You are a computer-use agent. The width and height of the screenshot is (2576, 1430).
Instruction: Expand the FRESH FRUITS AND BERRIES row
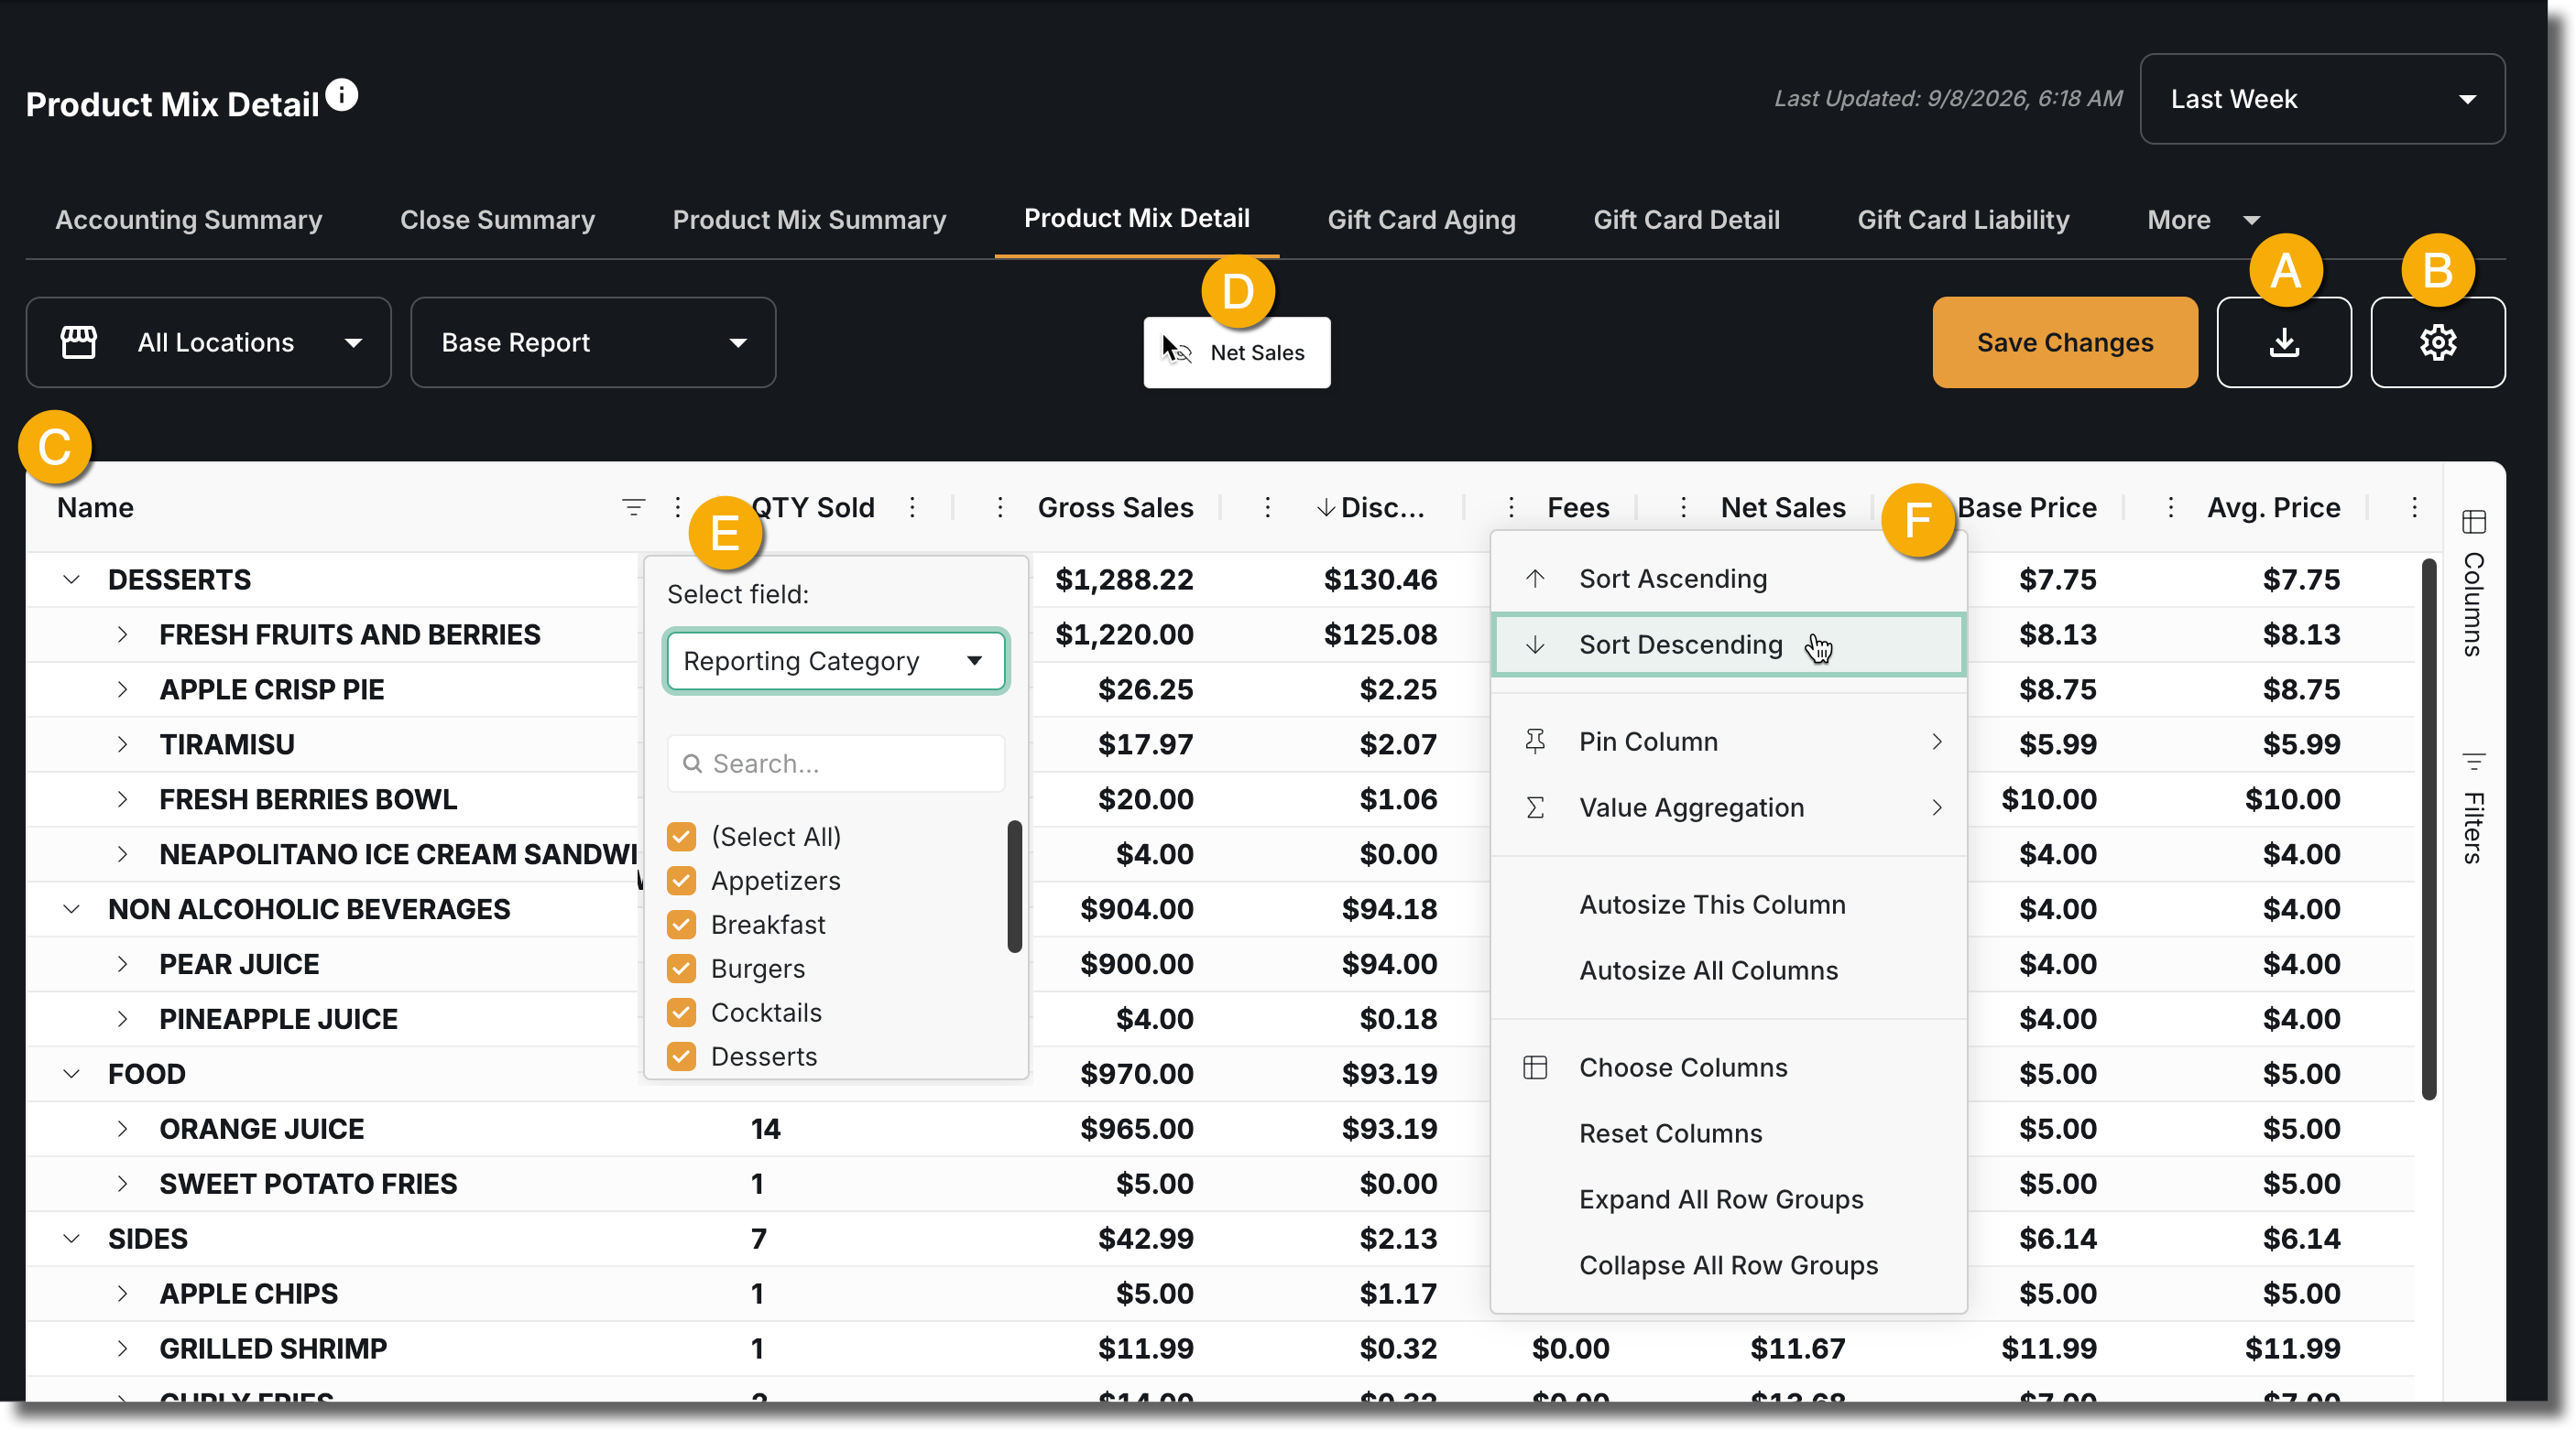pyautogui.click(x=122, y=634)
